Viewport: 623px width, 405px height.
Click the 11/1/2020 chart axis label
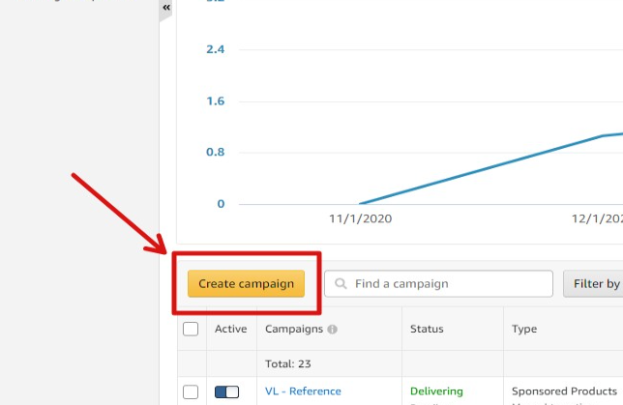tap(361, 218)
